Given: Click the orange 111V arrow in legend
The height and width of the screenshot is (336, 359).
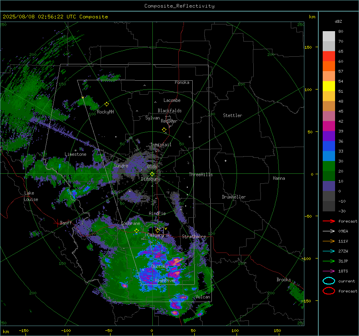Looking at the screenshot, I should [329, 241].
